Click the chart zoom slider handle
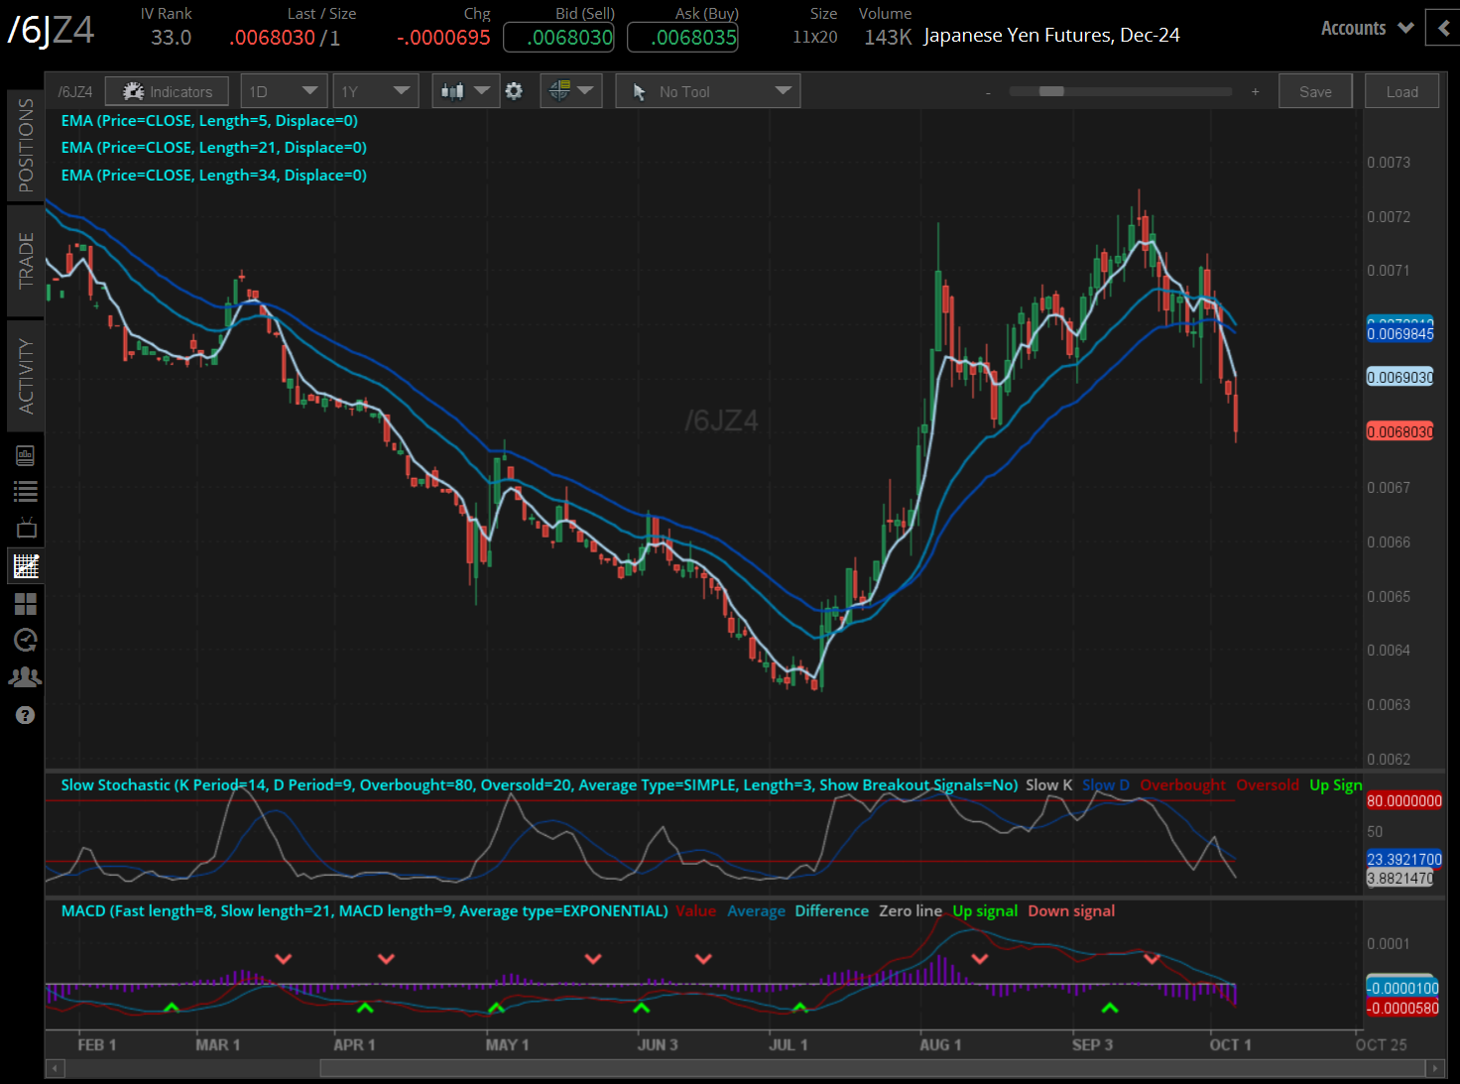The width and height of the screenshot is (1460, 1084). pyautogui.click(x=1051, y=91)
